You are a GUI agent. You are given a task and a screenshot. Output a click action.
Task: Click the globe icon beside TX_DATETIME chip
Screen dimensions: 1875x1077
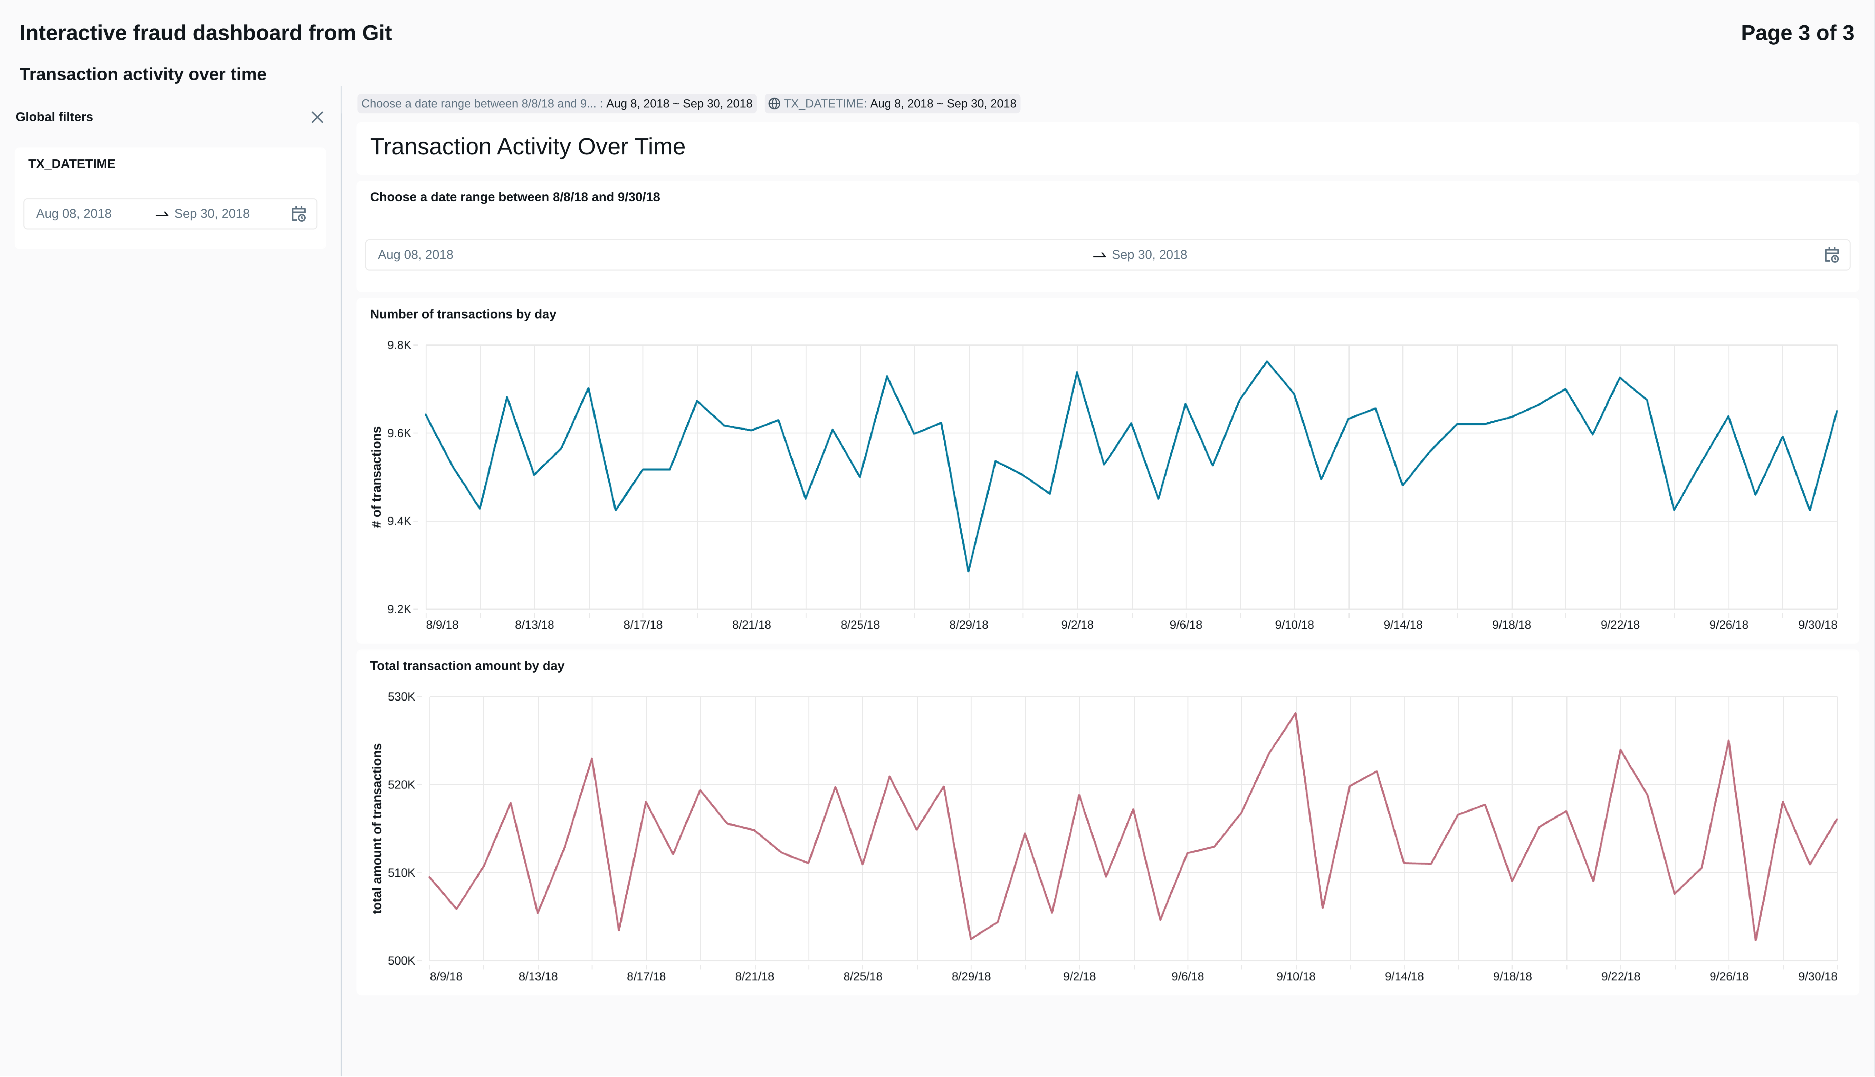pos(774,103)
